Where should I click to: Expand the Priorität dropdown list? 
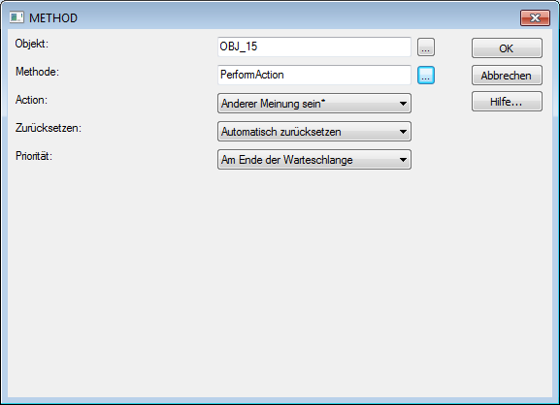pos(314,159)
